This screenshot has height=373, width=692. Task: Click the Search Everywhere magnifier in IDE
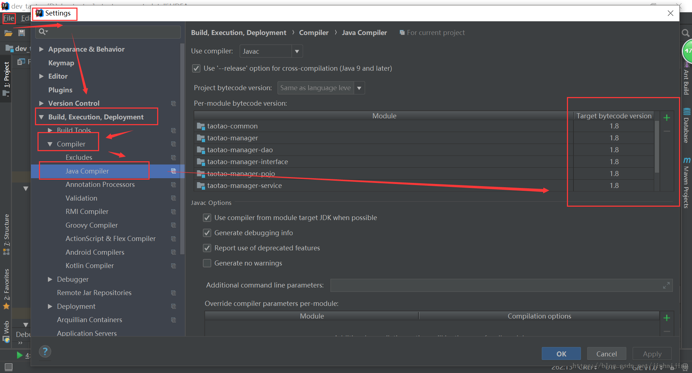click(x=686, y=33)
